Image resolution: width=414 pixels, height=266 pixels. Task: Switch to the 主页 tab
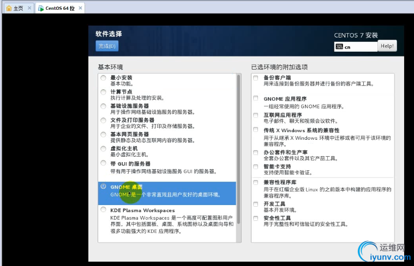(19, 8)
